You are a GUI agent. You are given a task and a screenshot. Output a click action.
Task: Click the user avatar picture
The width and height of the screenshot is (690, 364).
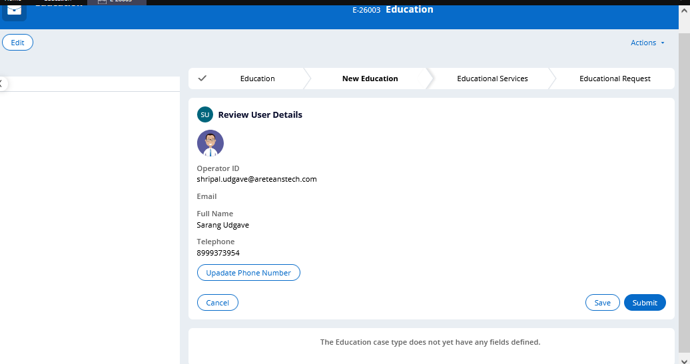(x=210, y=143)
